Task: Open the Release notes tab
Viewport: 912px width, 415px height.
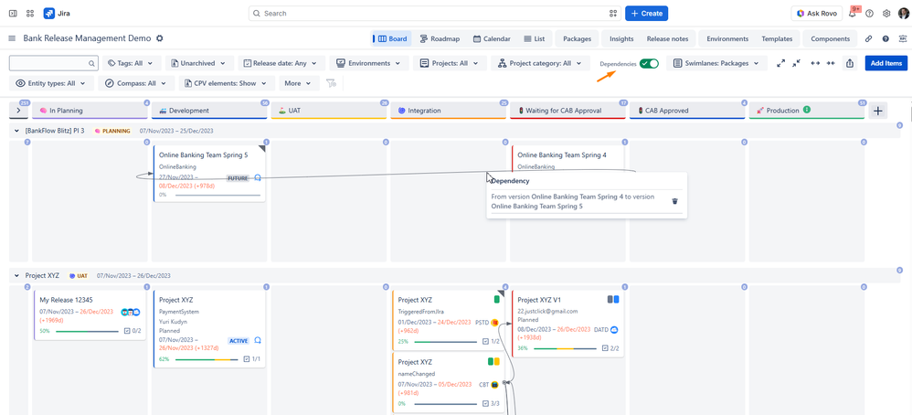Action: click(667, 39)
